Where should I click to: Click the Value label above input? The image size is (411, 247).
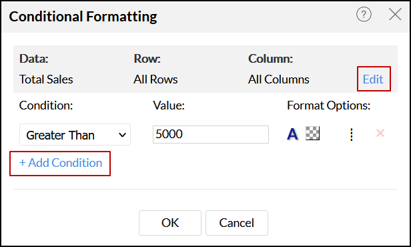(x=169, y=105)
